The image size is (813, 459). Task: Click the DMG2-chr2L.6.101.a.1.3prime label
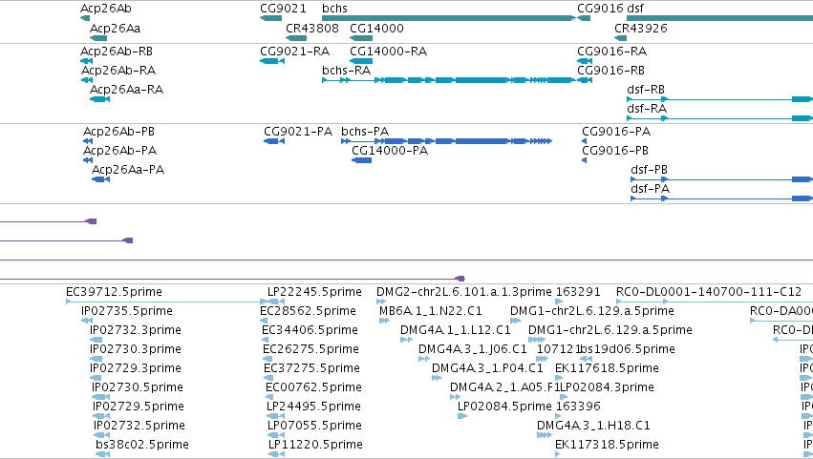click(464, 292)
